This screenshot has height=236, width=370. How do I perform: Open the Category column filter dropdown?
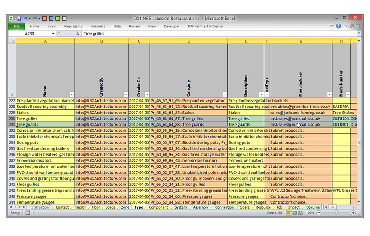225,94
